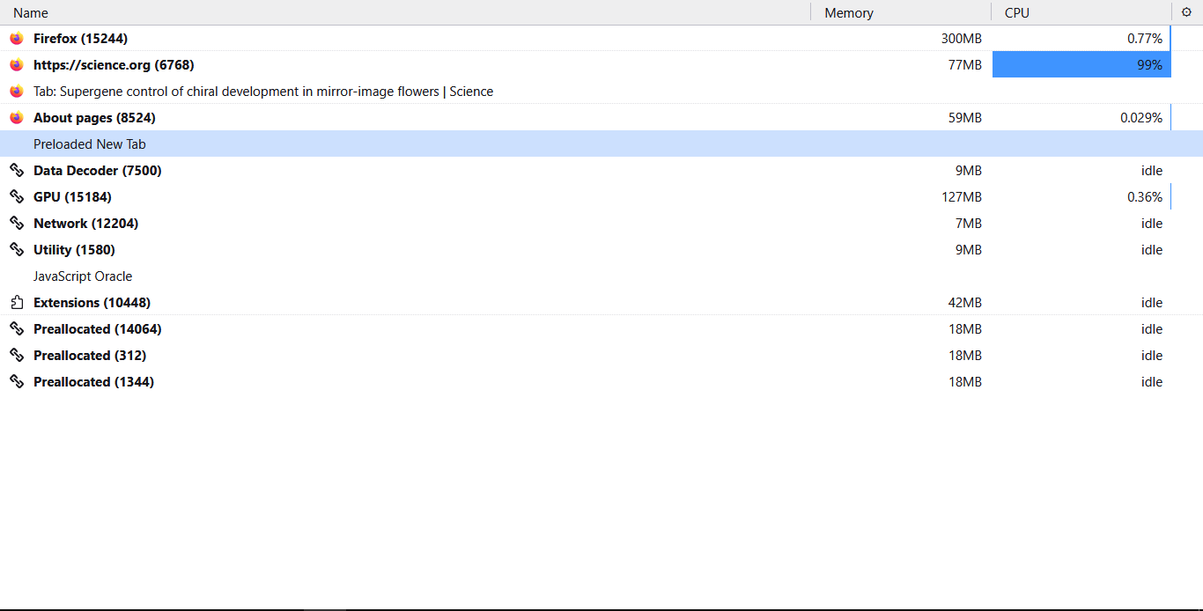The height and width of the screenshot is (611, 1203).
Task: Click the 0.36% CPU value for GPU
Action: click(x=1145, y=197)
